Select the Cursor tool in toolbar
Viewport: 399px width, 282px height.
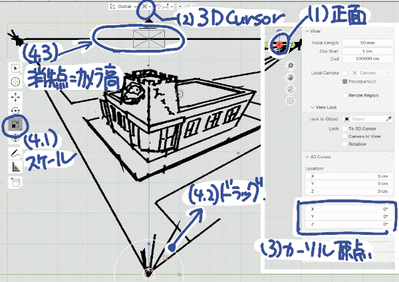pos(15,82)
